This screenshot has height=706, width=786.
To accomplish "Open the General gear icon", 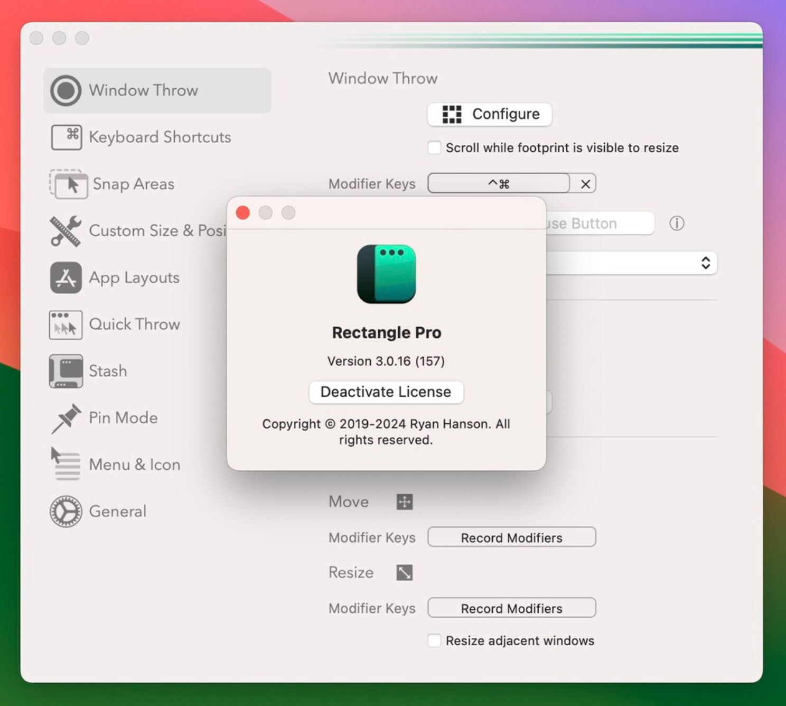I will (x=65, y=512).
